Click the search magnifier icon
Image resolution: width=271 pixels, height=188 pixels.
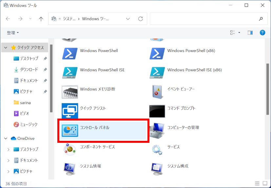coord(261,19)
